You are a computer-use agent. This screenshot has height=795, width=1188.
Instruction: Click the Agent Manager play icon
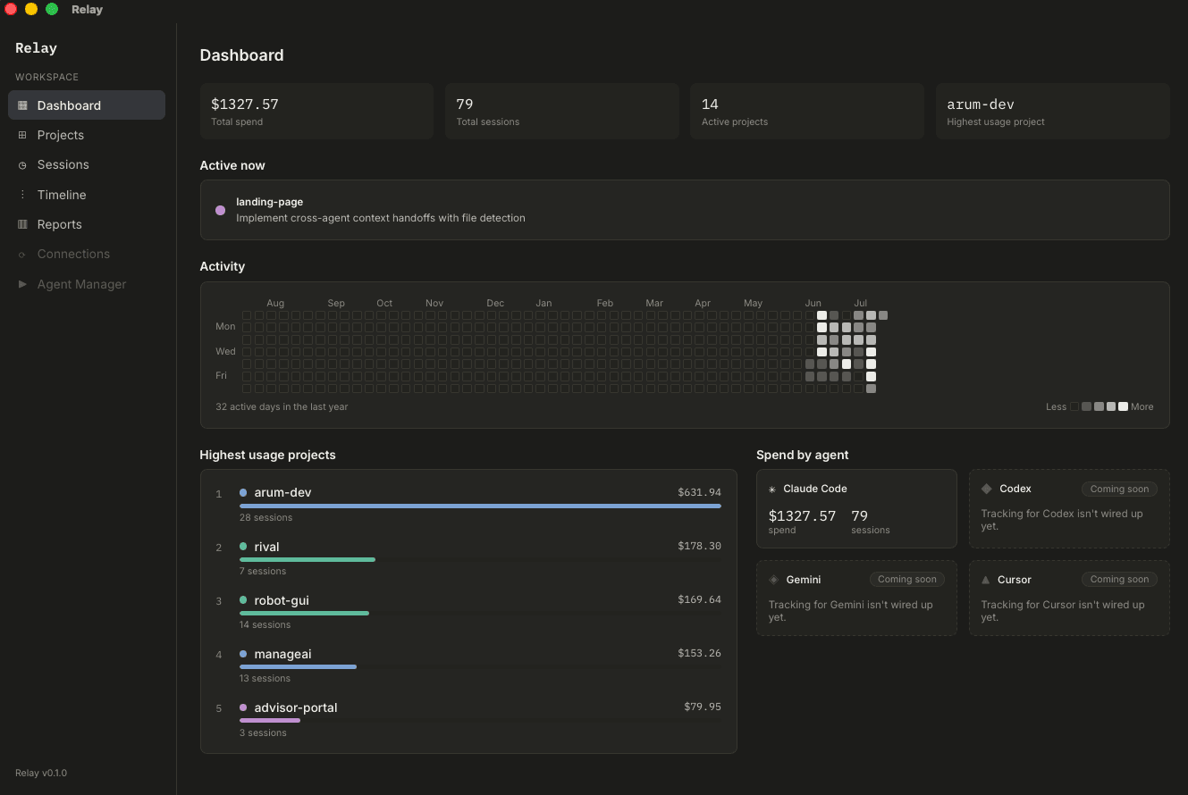click(22, 284)
